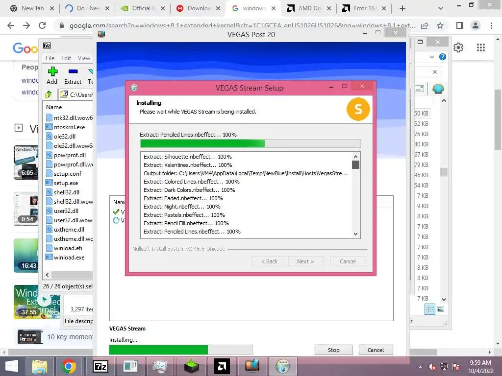
Task: Click the muted volume icon in system tray
Action: pyautogui.click(x=432, y=367)
